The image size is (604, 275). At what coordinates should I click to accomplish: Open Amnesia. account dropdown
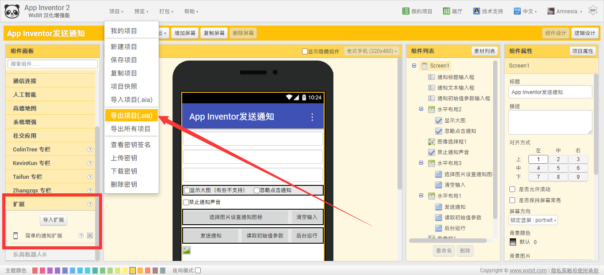(x=565, y=11)
